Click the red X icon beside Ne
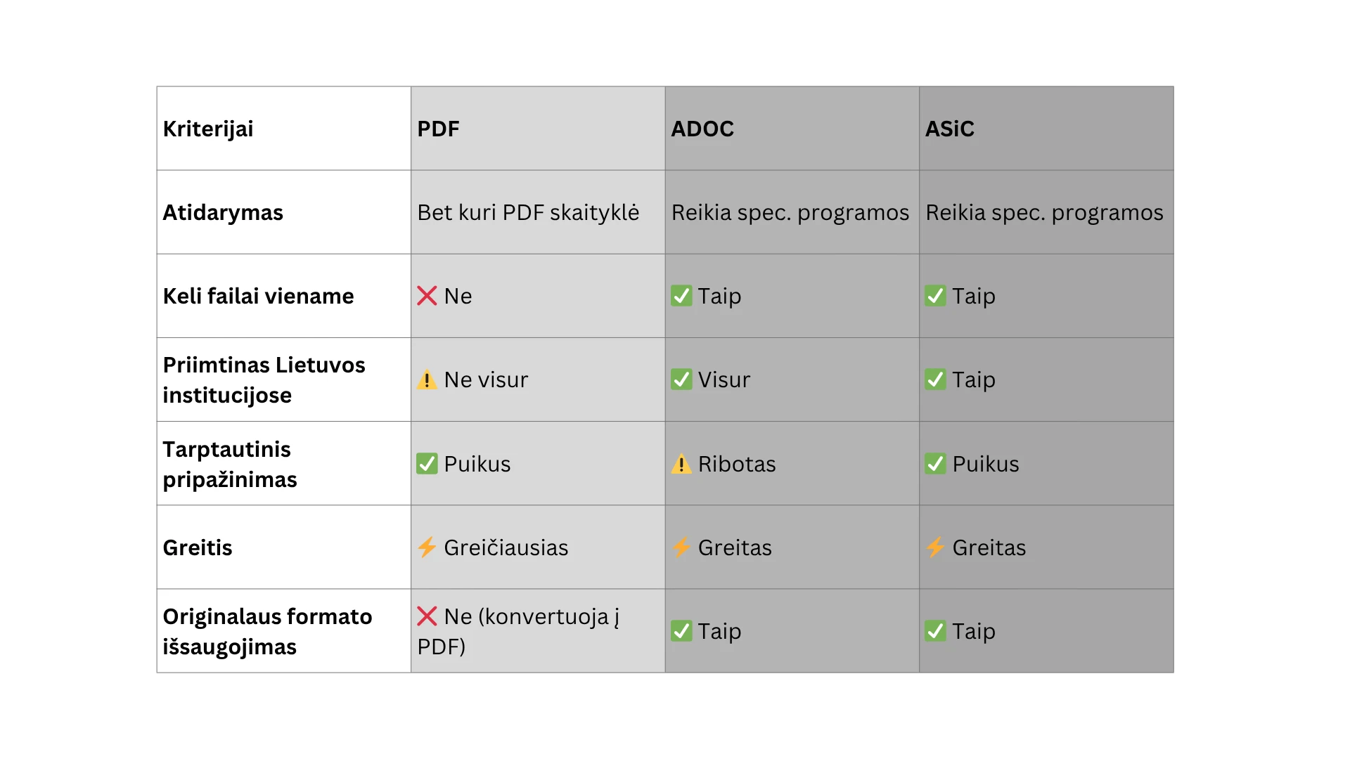This screenshot has height=759, width=1350. (427, 296)
